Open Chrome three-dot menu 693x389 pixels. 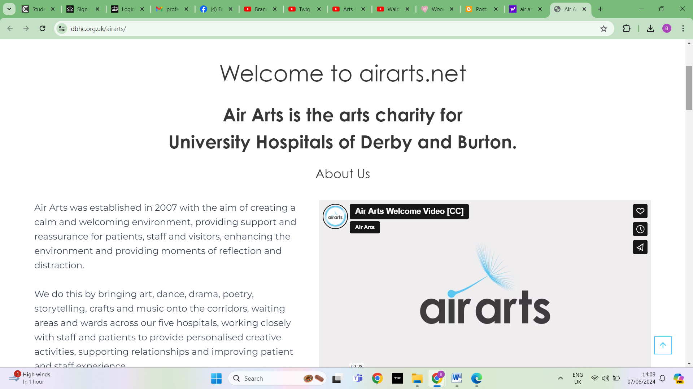coord(683,28)
